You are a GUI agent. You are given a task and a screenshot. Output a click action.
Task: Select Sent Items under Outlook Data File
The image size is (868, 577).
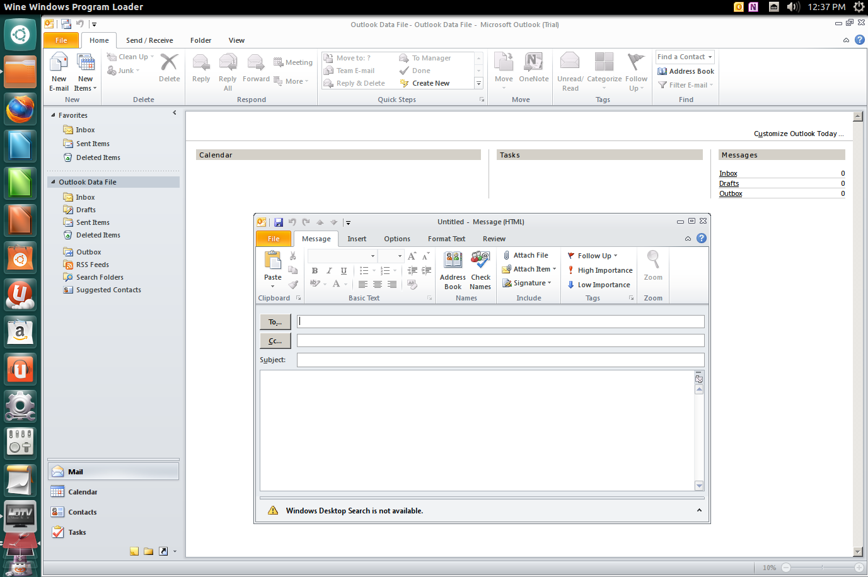click(93, 222)
